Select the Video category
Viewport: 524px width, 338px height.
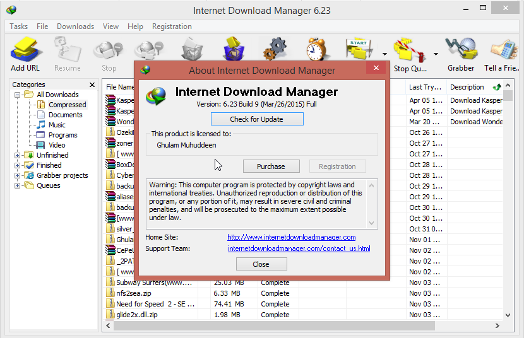click(57, 145)
